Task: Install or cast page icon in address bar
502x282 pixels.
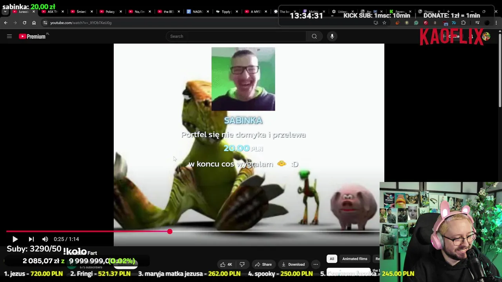Action: (x=376, y=23)
